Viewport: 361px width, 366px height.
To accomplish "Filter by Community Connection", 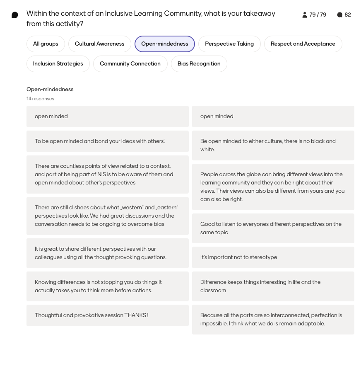I will tap(130, 64).
